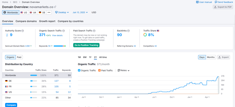
Task: Expand Notes dropdown
Action: [x=124, y=70]
